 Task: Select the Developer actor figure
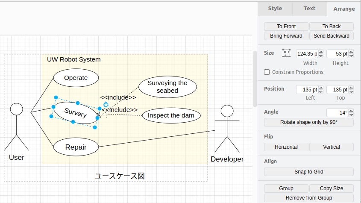point(227,129)
